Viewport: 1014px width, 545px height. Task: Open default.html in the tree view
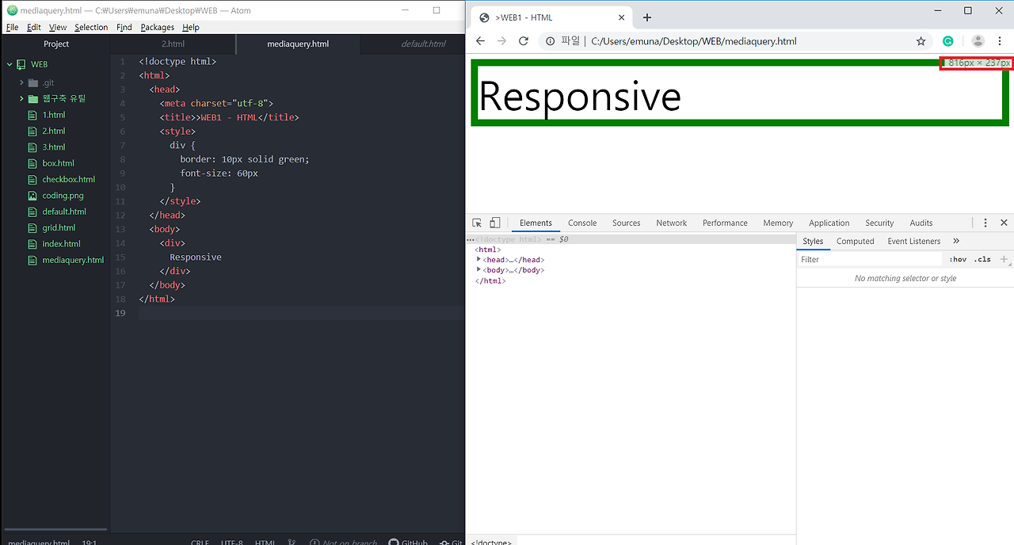coord(64,212)
